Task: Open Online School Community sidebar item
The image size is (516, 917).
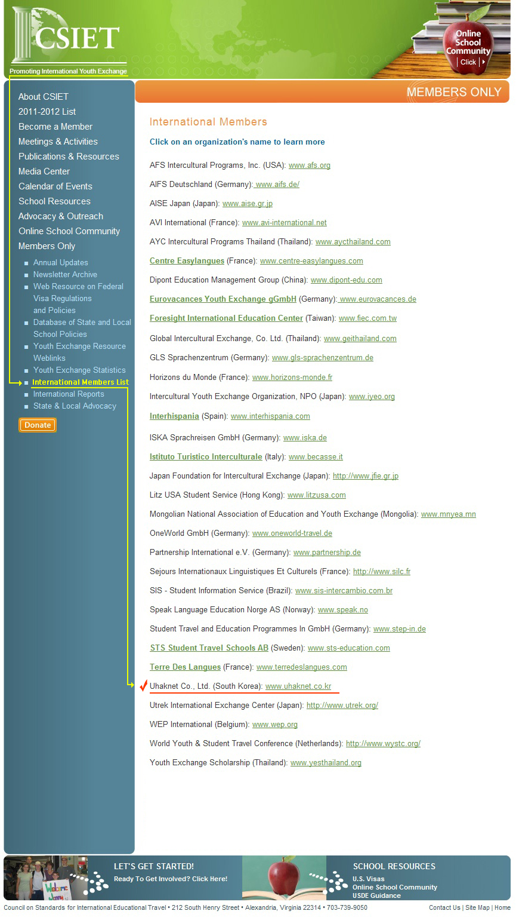Action: pyautogui.click(x=69, y=231)
